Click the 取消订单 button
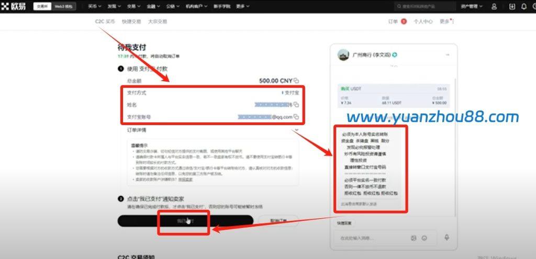The height and width of the screenshot is (259, 536). pyautogui.click(x=278, y=221)
